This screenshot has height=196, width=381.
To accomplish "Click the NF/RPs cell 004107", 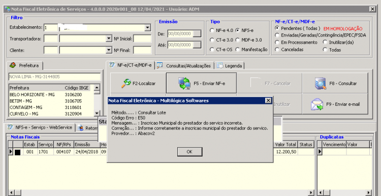I will [63, 152].
